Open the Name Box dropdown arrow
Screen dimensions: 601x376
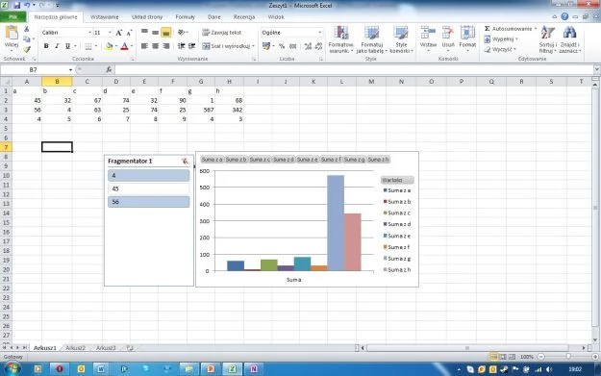point(70,70)
